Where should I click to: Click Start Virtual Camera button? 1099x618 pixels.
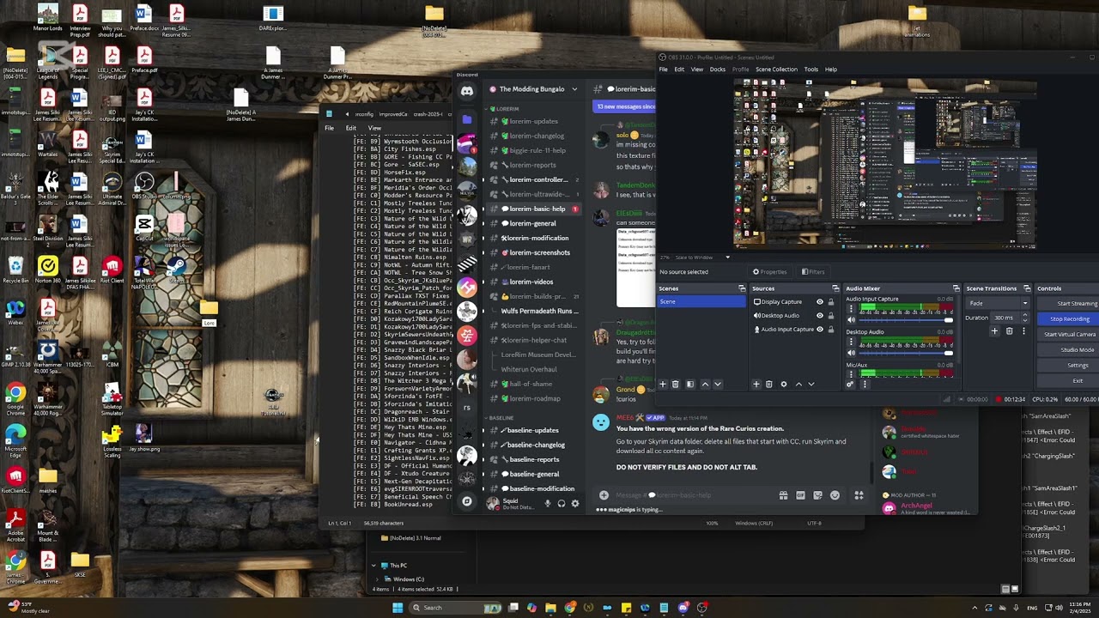[x=1069, y=334]
